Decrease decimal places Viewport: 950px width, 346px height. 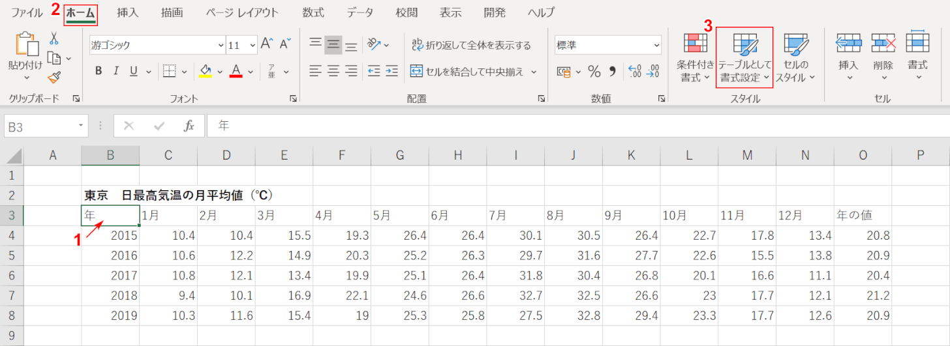coord(652,71)
